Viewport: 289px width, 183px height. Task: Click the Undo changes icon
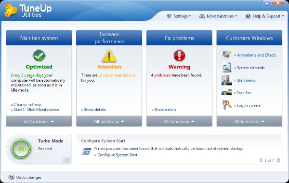coord(11,177)
